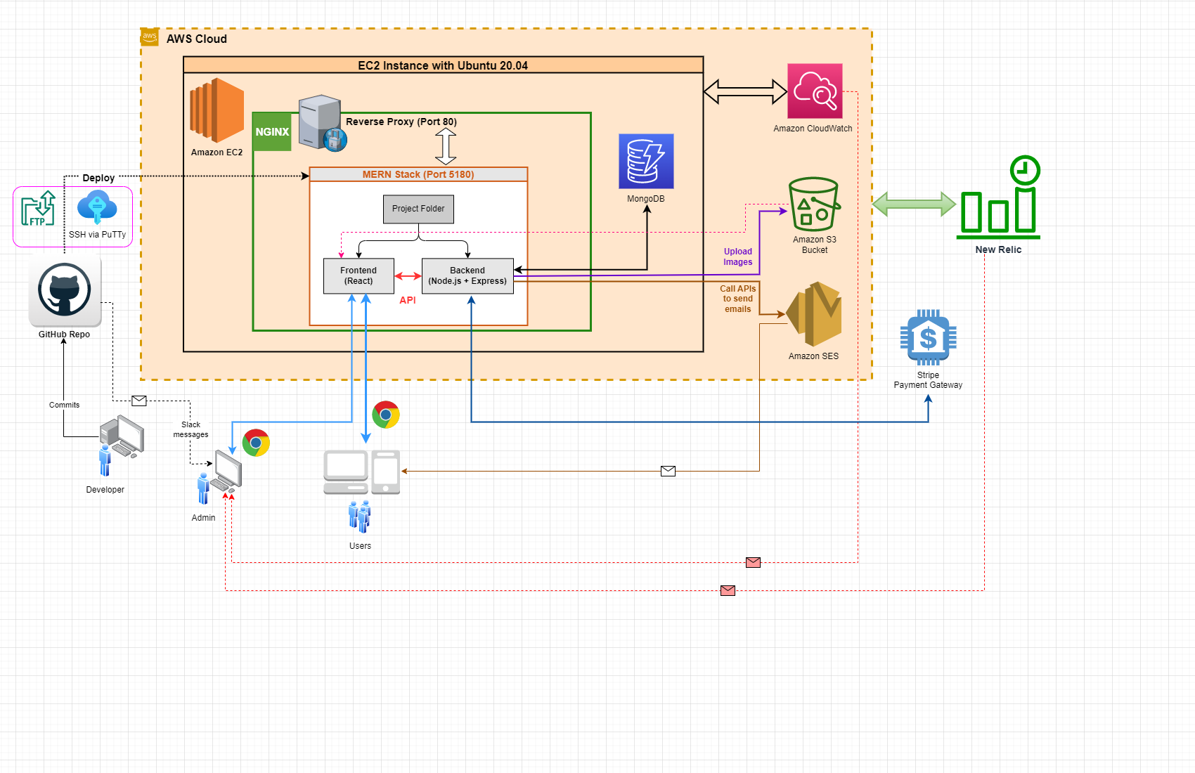This screenshot has width=1195, height=773.
Task: Select the pink Amazon CloudWatch icon
Action: [x=815, y=91]
